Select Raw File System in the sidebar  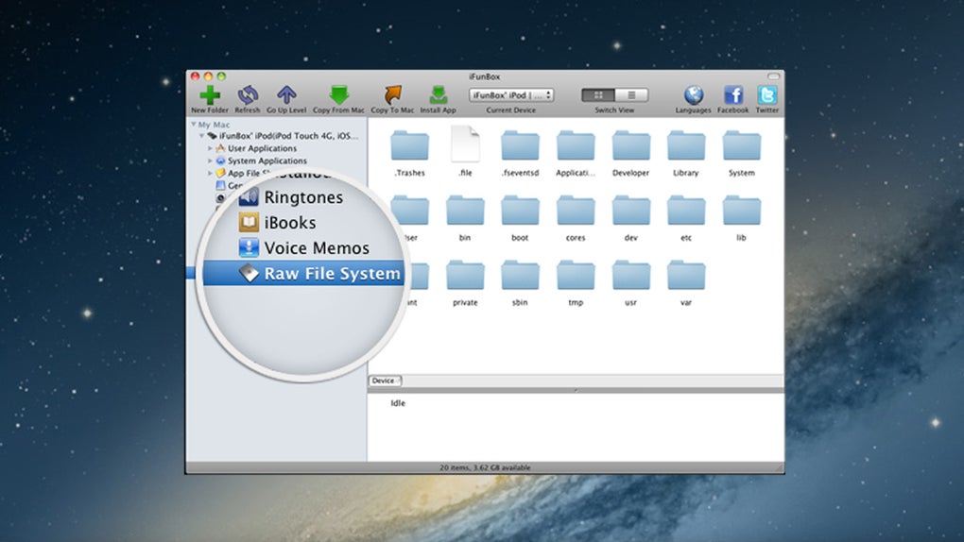tap(304, 274)
